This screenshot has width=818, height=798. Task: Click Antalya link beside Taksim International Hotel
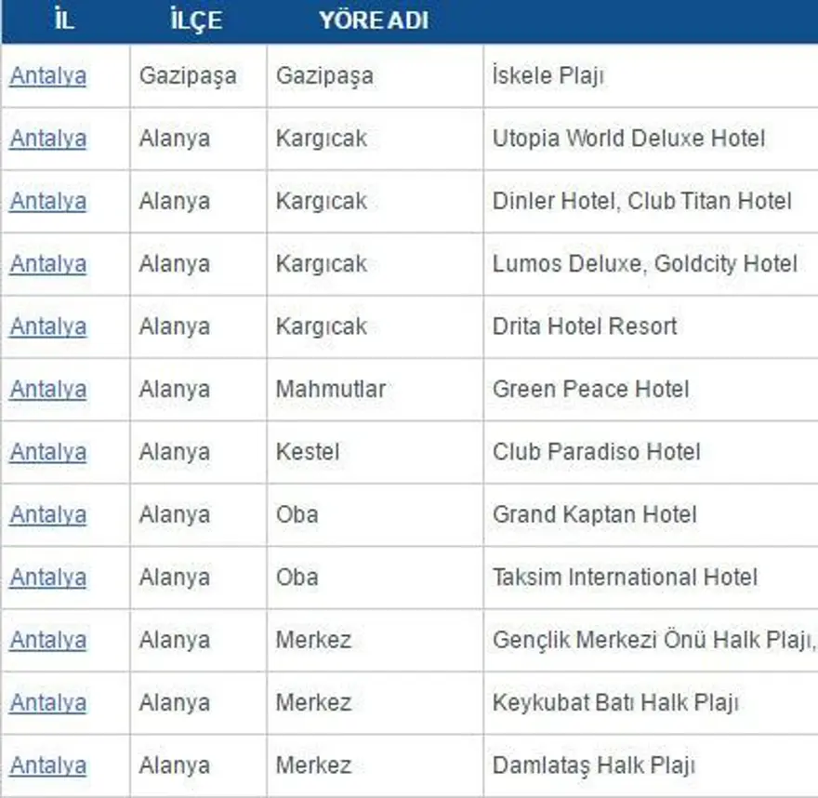click(47, 577)
